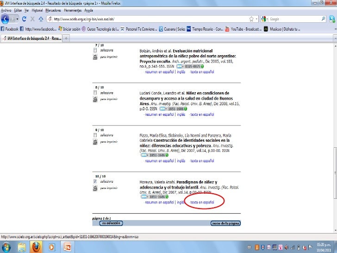Viewport: 337px width, 253px height.
Task: Open the Herramientas menu
Action: (x=73, y=10)
